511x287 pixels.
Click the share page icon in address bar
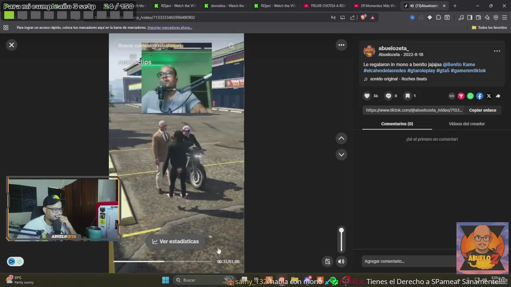[352, 18]
